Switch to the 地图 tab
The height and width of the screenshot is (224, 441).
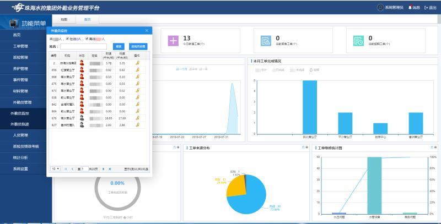pyautogui.click(x=64, y=19)
